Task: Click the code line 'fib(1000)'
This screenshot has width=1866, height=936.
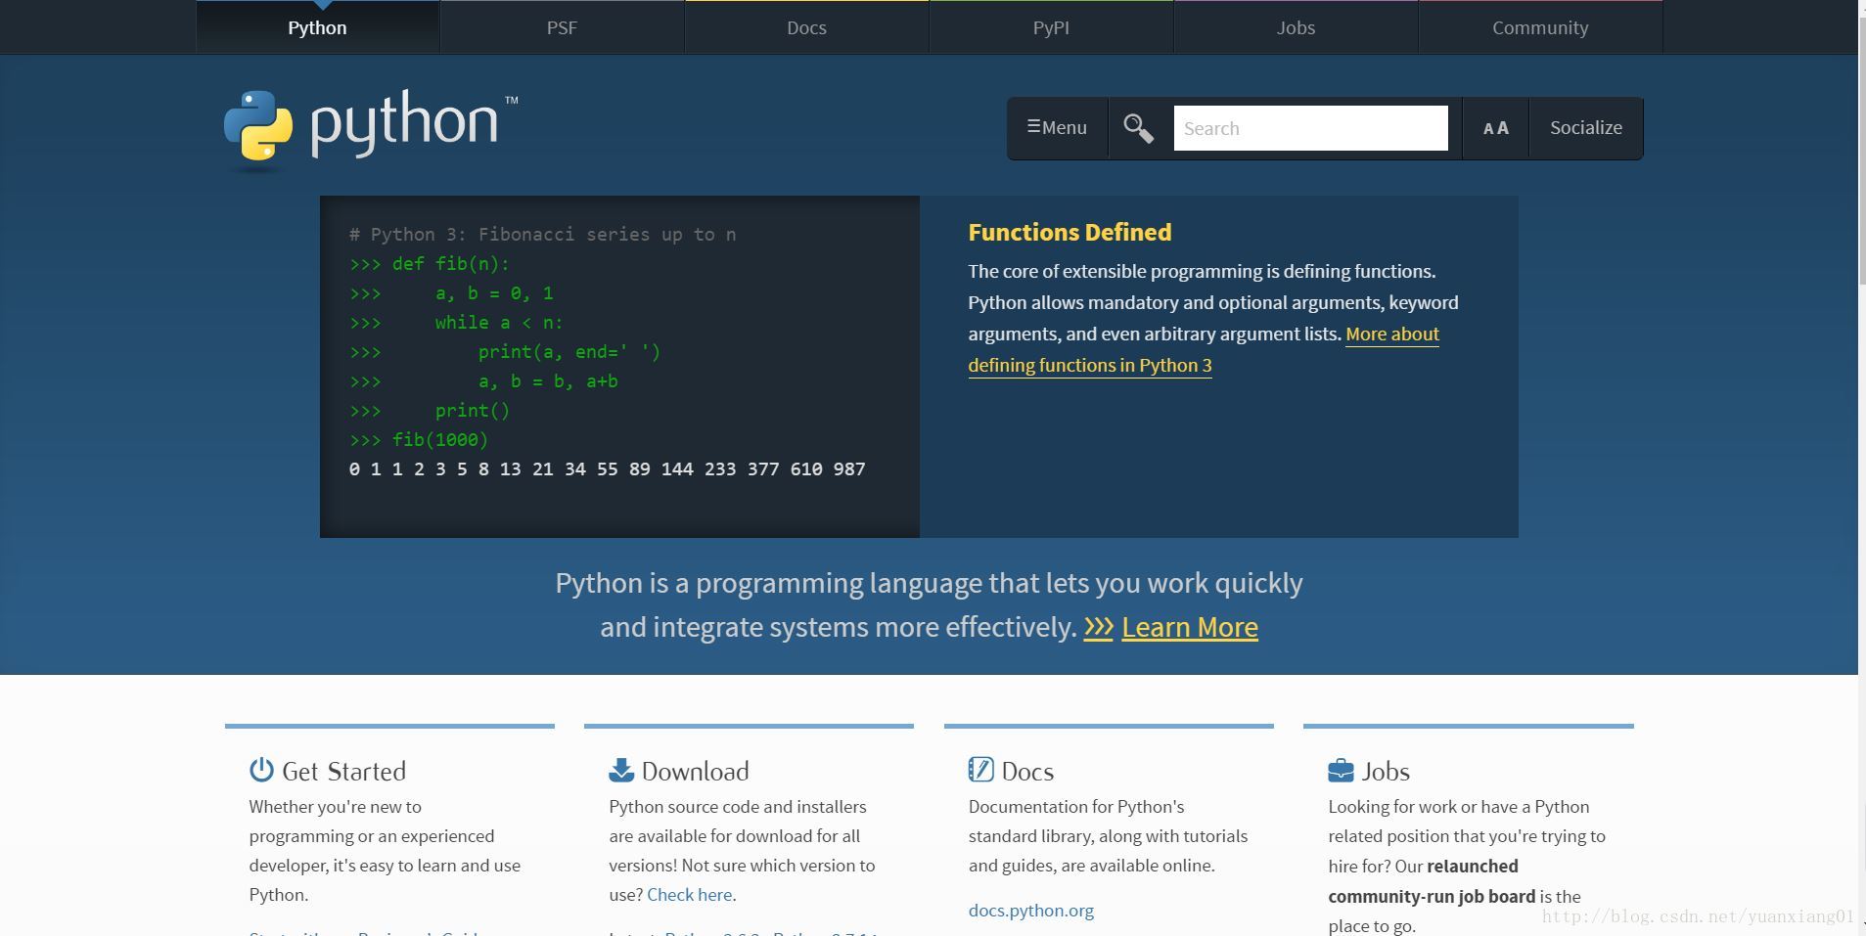Action: click(x=419, y=440)
